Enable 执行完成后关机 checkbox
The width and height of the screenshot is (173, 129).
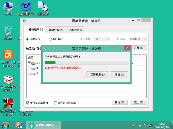click(x=55, y=103)
